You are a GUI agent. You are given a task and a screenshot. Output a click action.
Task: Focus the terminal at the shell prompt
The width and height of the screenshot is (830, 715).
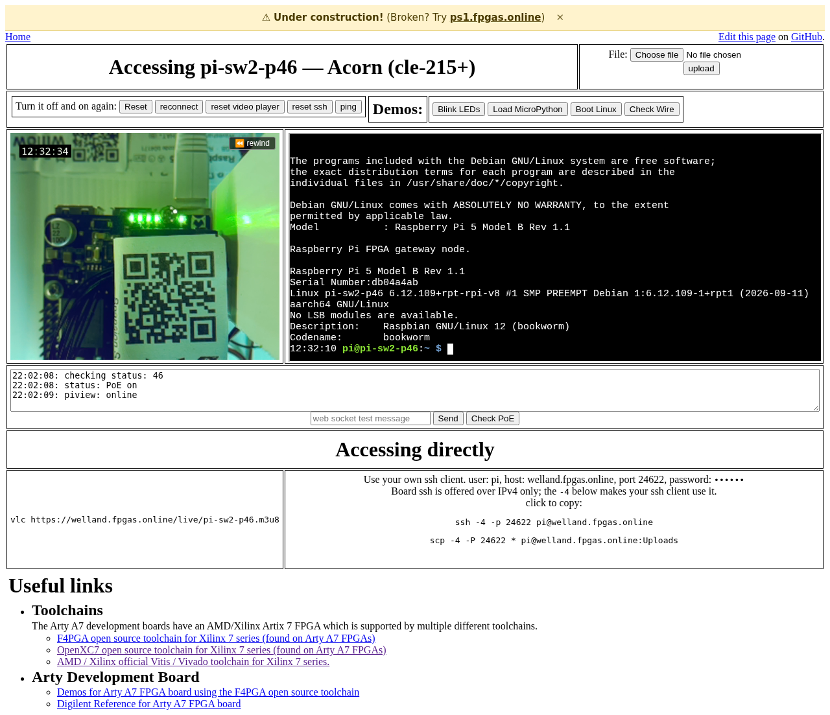(x=450, y=349)
